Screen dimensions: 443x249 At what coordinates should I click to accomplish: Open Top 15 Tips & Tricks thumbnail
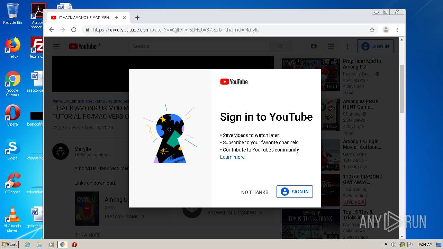[x=311, y=225]
